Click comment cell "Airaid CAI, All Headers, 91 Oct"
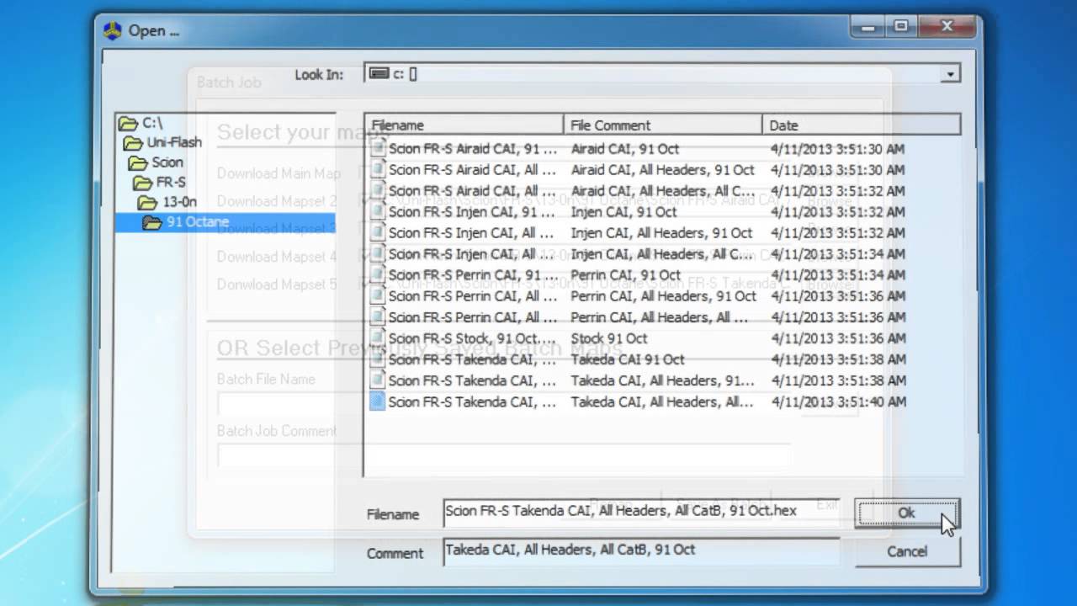1077x606 pixels. point(663,170)
